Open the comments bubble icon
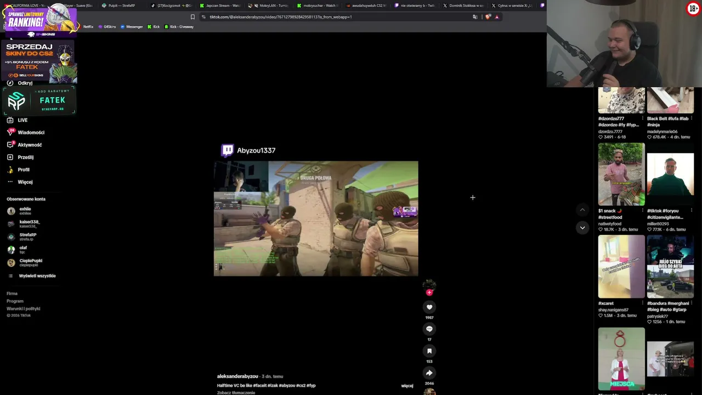Image resolution: width=702 pixels, height=395 pixels. (429, 329)
